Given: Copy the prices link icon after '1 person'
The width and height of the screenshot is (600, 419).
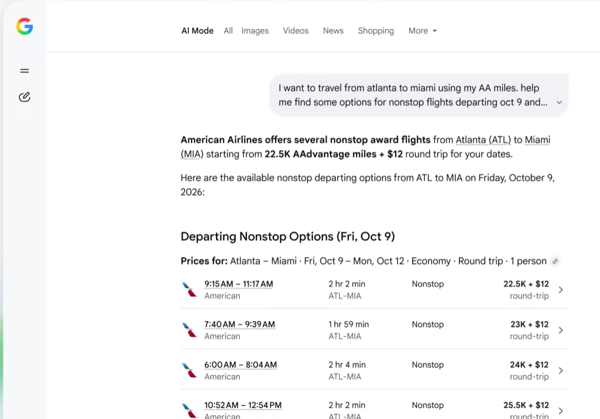Looking at the screenshot, I should point(555,262).
